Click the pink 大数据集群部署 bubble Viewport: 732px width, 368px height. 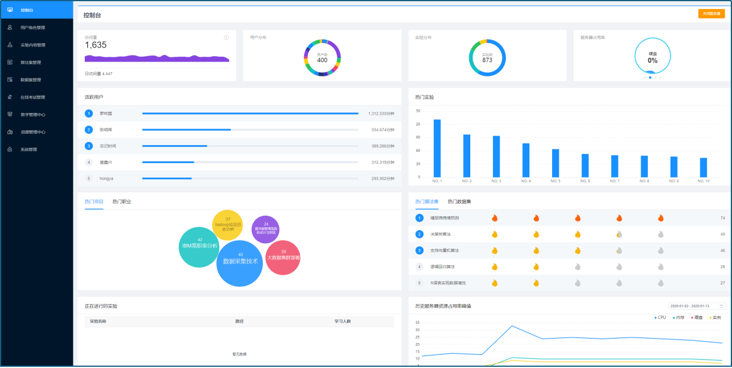[x=283, y=258]
